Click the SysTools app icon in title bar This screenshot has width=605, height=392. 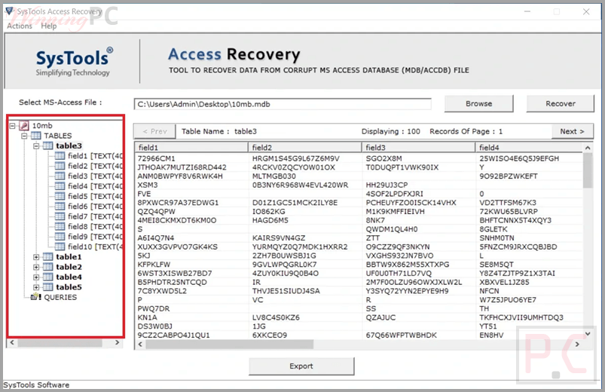9,11
